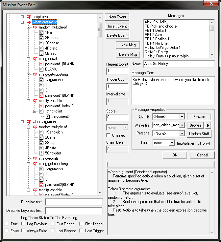Viewport: 221px width, 242px height.
Task: Check the True log state box
Action: tap(7, 224)
